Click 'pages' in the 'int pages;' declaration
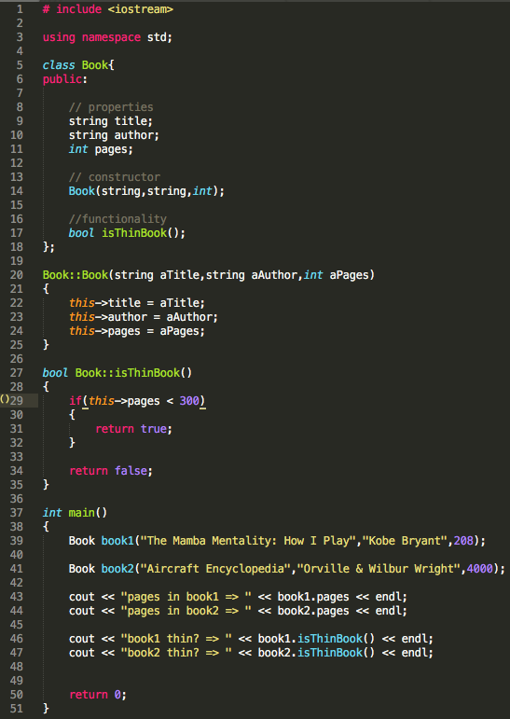 pyautogui.click(x=111, y=149)
